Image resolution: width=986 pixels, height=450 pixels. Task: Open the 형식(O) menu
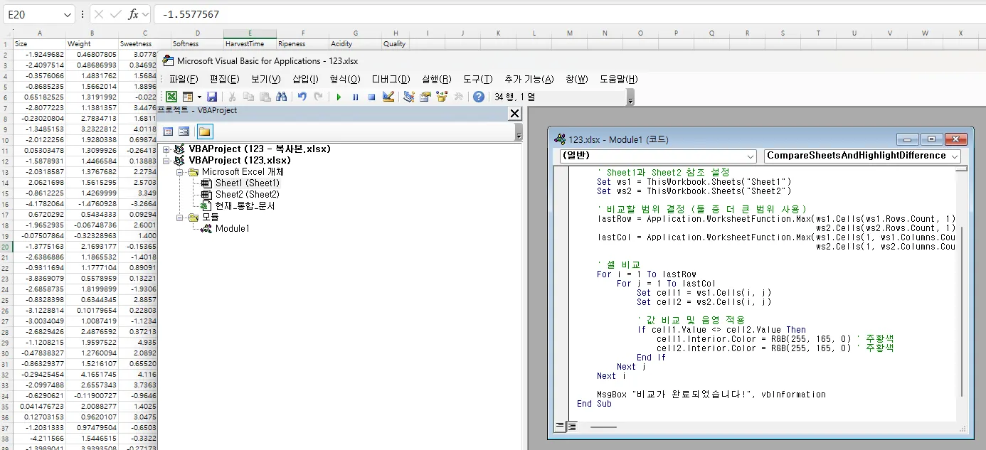[345, 79]
